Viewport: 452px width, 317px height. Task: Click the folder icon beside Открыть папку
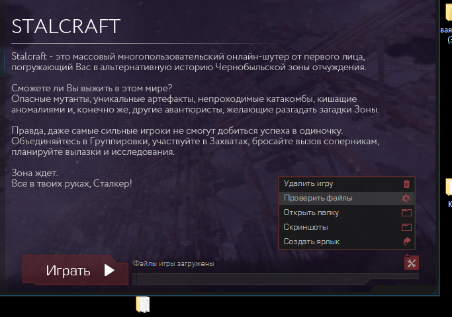(x=406, y=213)
